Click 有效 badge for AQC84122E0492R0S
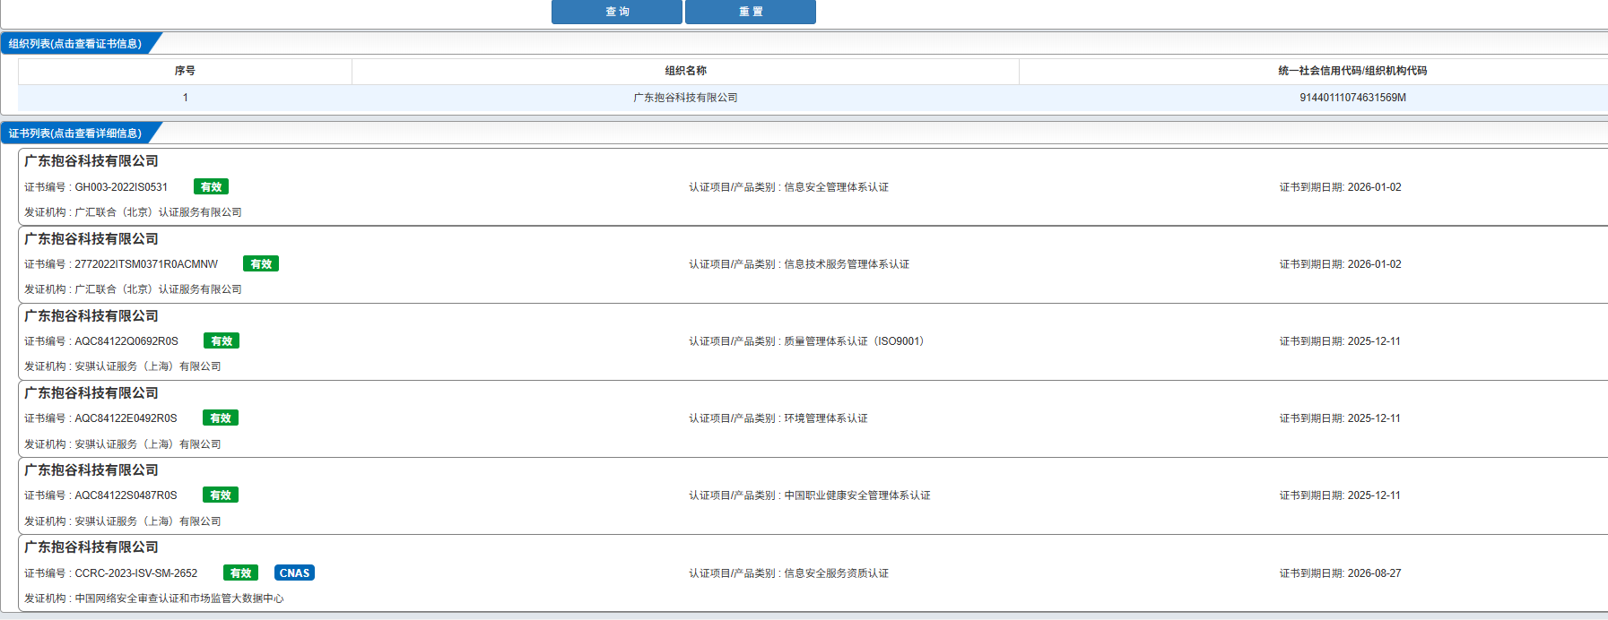The height and width of the screenshot is (620, 1608). [x=221, y=418]
